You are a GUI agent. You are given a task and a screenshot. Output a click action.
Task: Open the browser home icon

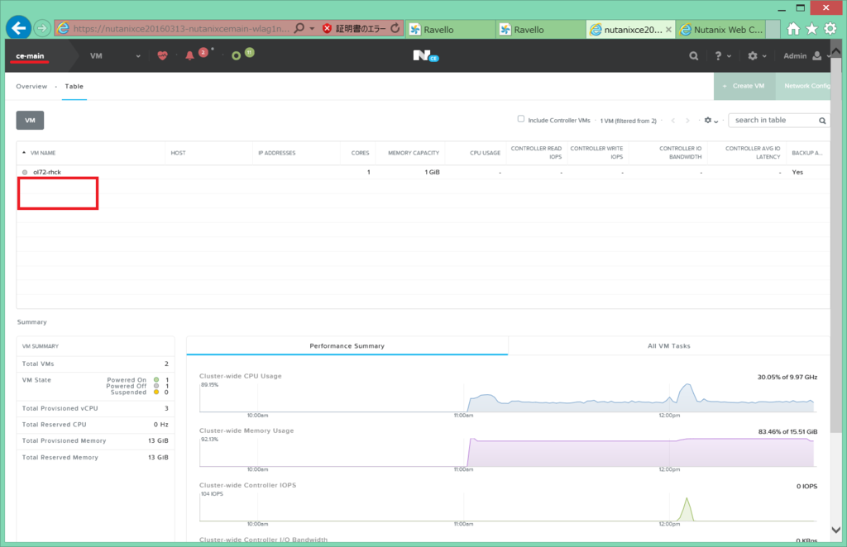[x=793, y=29]
